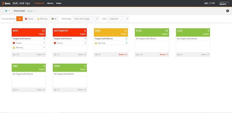Open the help question mark icon
232x113 pixels.
click(228, 11)
